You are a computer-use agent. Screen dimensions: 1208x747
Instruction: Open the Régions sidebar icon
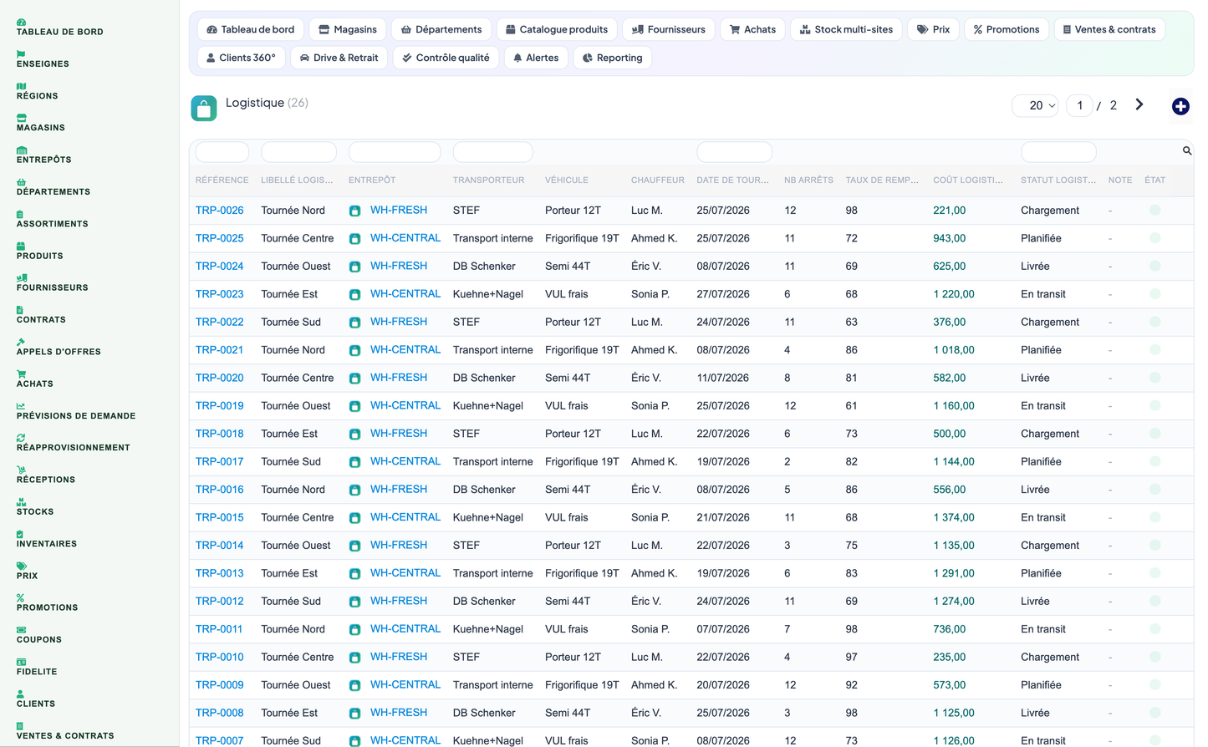21,86
